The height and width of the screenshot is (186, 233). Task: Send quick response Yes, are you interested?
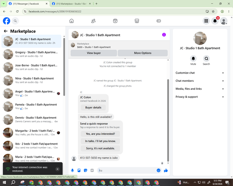100,134
